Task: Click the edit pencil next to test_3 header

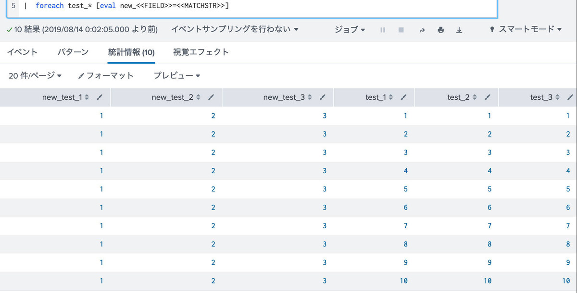Action: pos(570,97)
